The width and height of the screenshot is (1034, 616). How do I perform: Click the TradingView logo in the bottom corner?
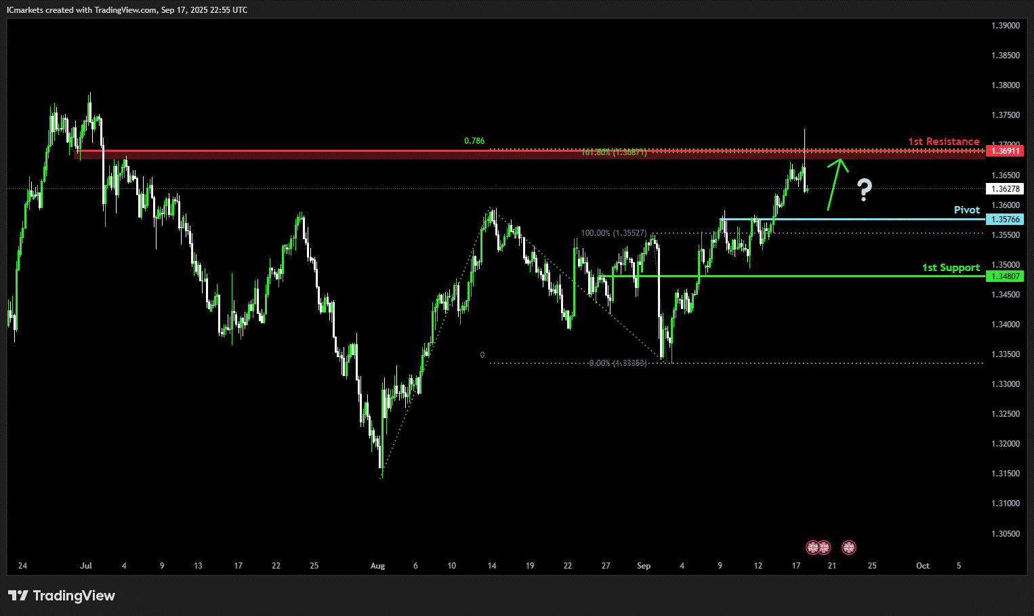click(62, 596)
